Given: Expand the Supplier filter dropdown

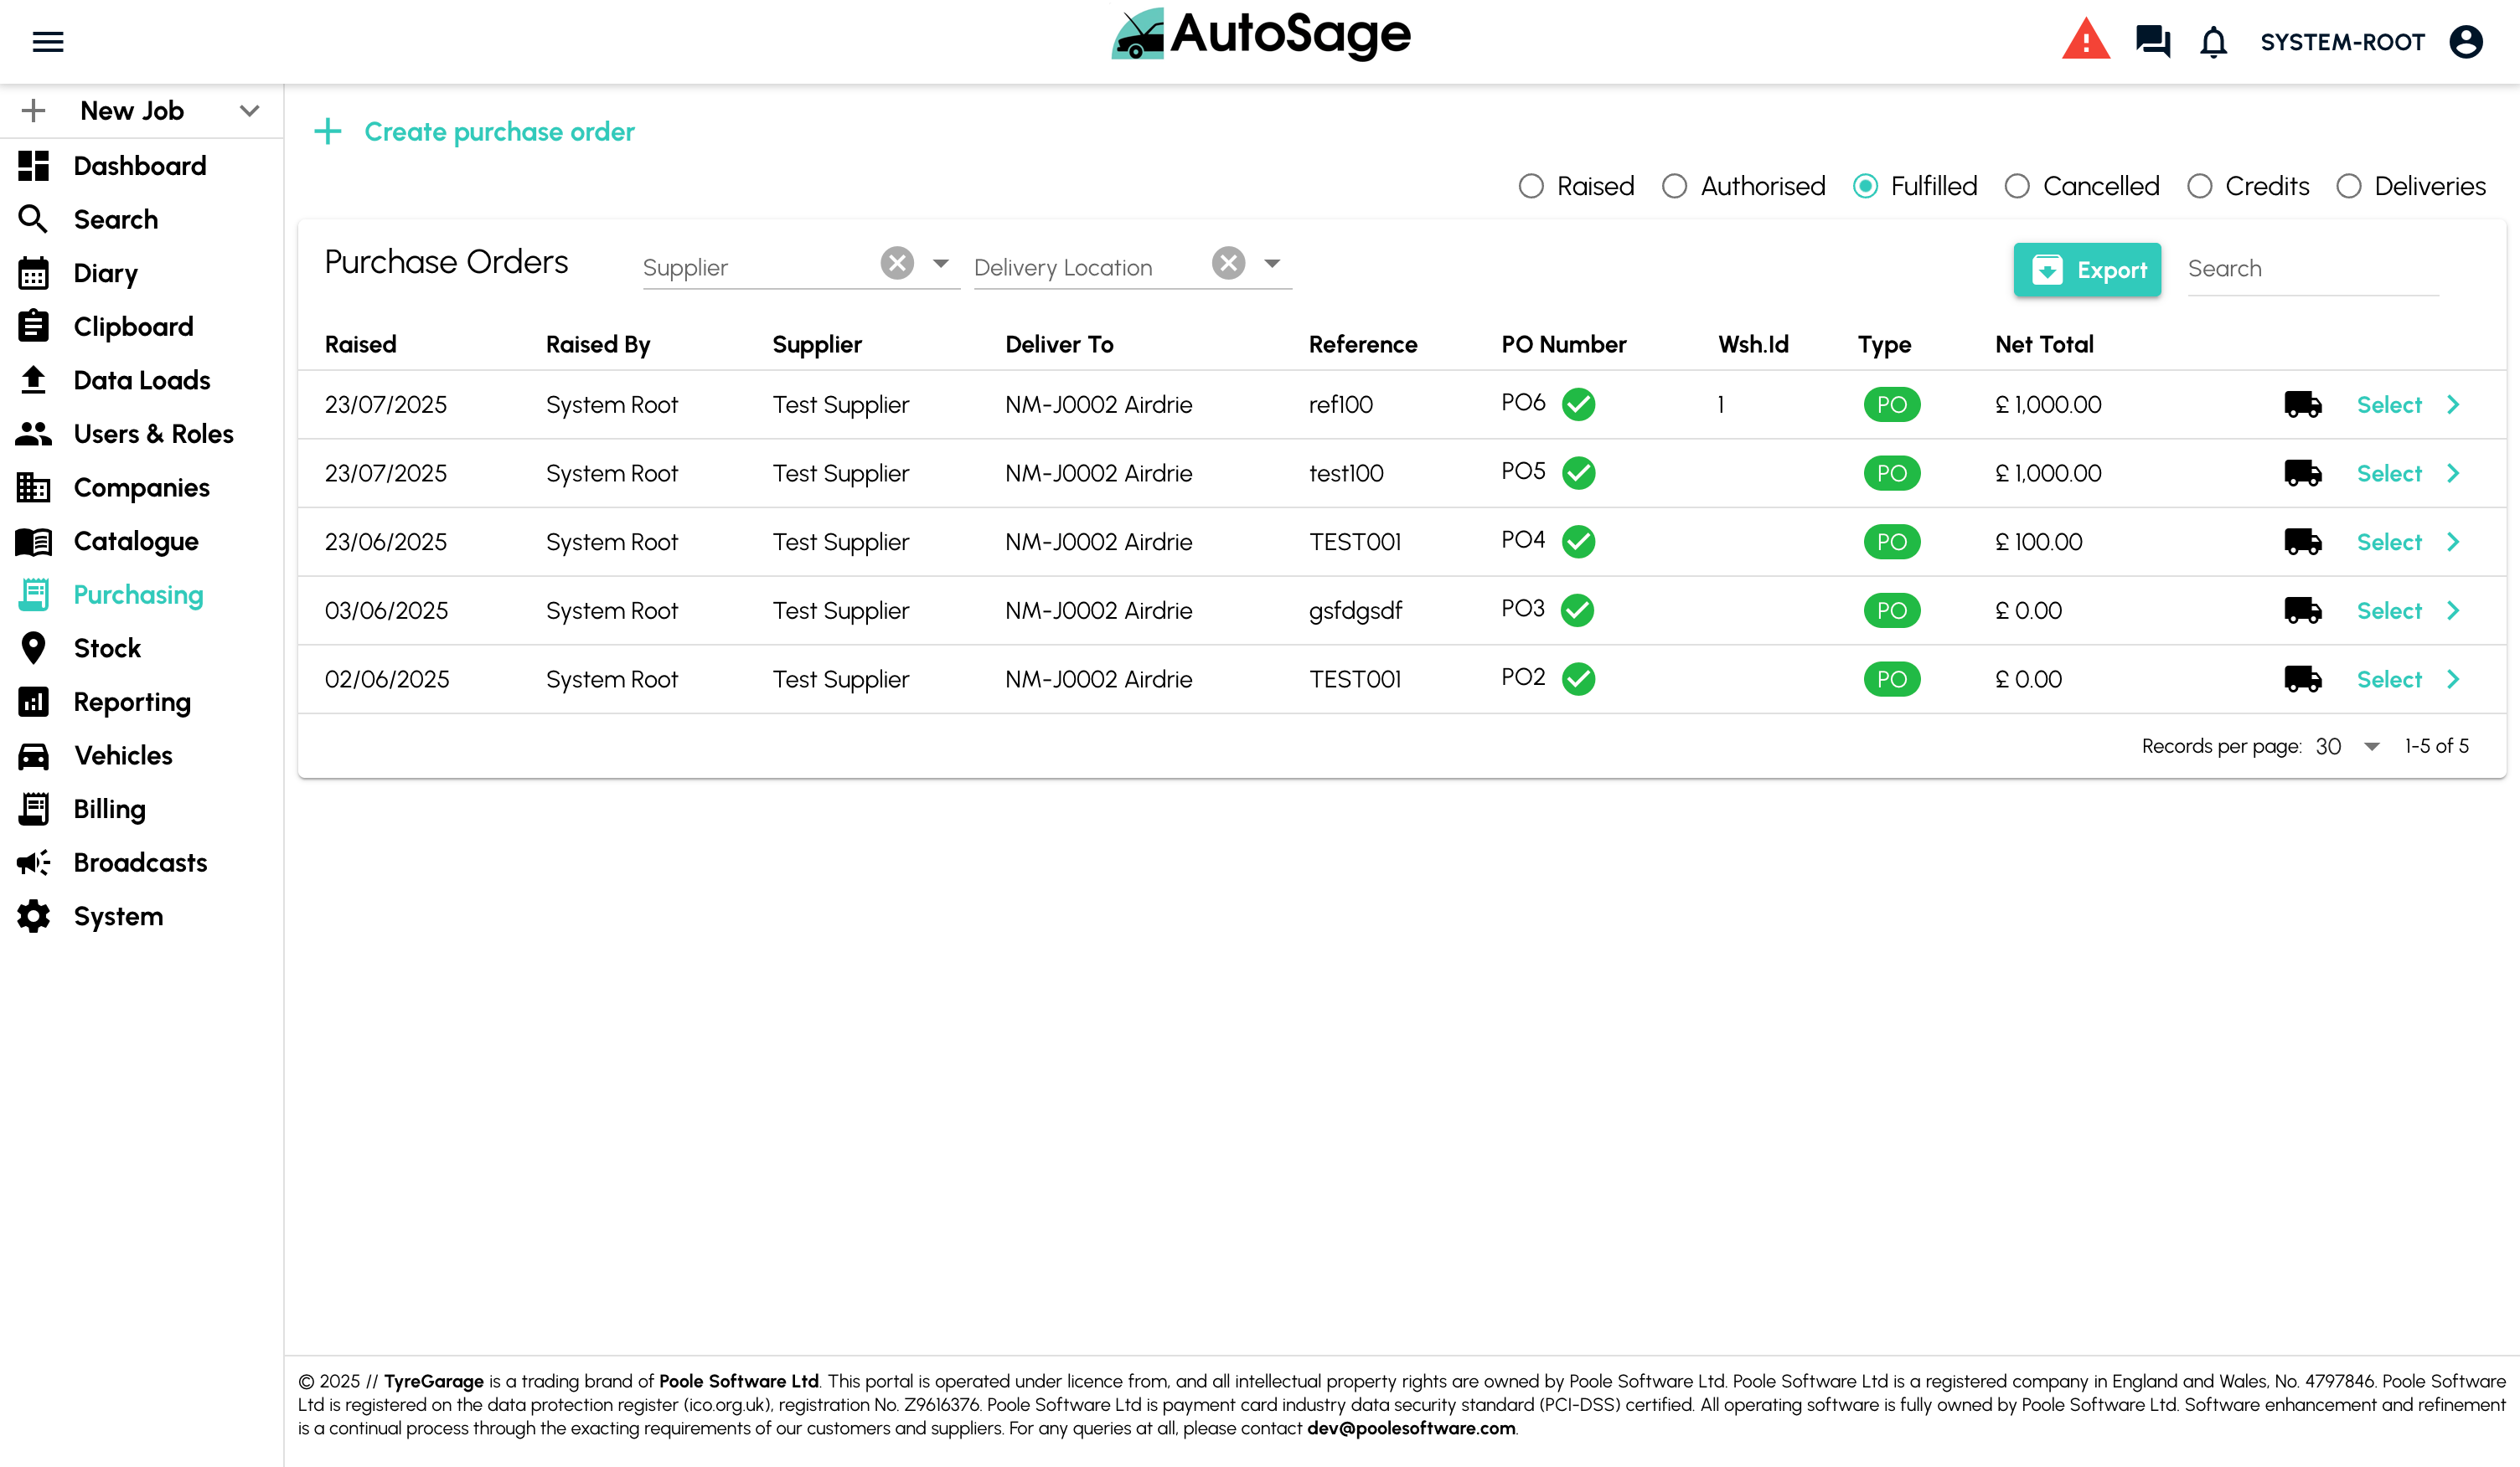Looking at the screenshot, I should click(x=940, y=264).
